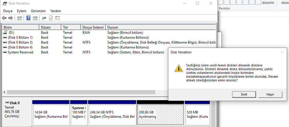
Task: Decline conversion with the Hayır button
Action: (270, 94)
